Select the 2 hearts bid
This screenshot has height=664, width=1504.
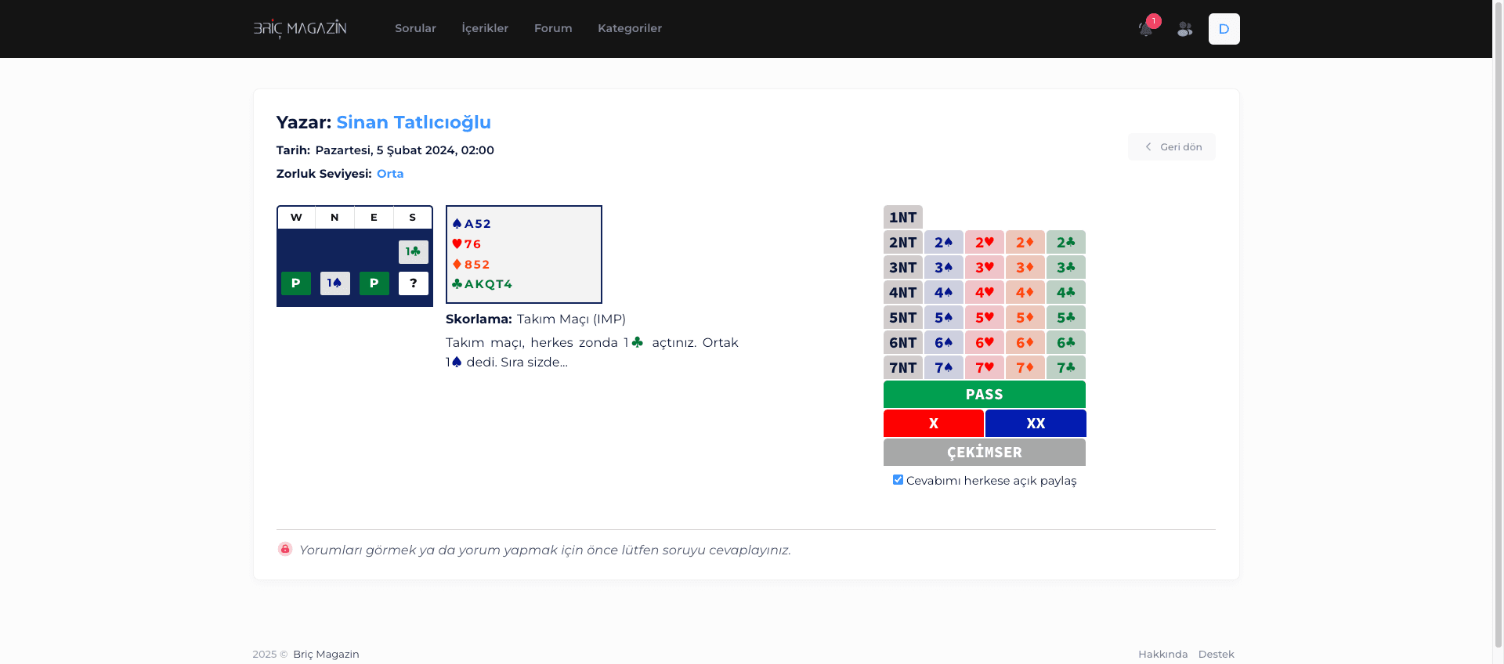985,242
